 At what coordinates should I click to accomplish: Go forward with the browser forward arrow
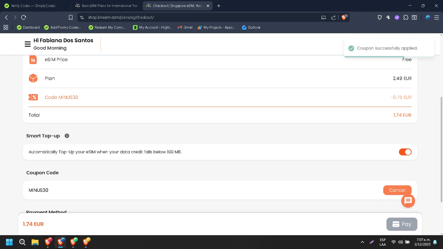click(x=15, y=17)
